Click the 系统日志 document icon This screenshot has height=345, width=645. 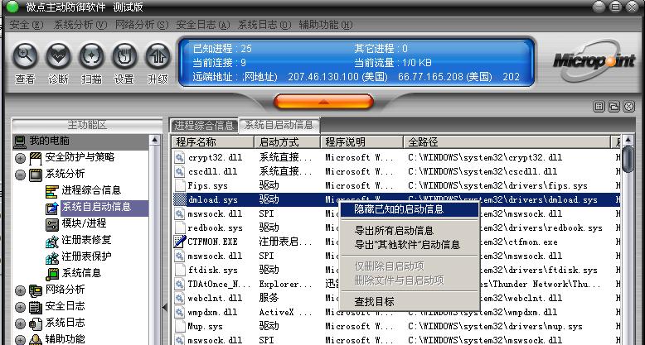36,323
